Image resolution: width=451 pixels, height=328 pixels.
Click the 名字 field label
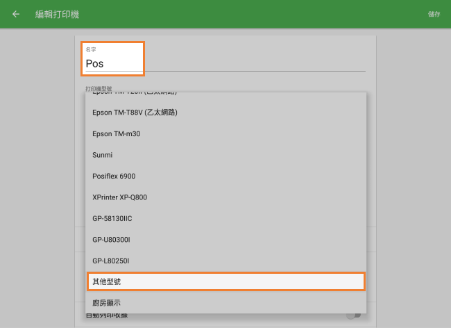tap(91, 50)
